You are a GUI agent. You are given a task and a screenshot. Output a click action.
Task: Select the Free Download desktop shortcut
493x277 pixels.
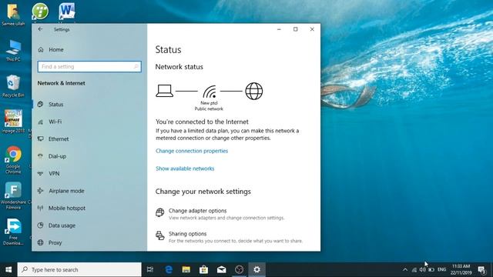pyautogui.click(x=13, y=232)
